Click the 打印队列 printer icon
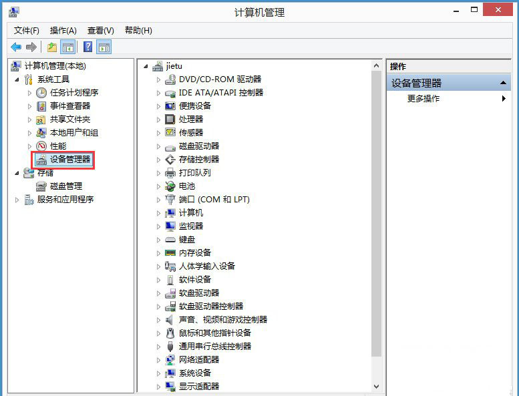519x396 pixels. (170, 173)
